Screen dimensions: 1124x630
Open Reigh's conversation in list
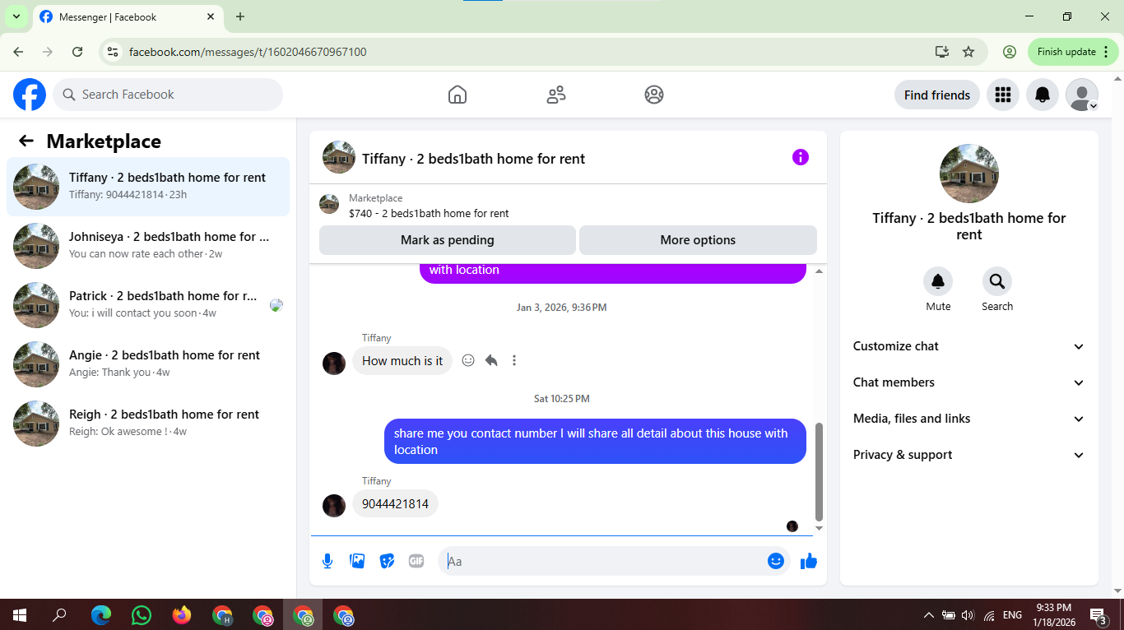coord(148,424)
